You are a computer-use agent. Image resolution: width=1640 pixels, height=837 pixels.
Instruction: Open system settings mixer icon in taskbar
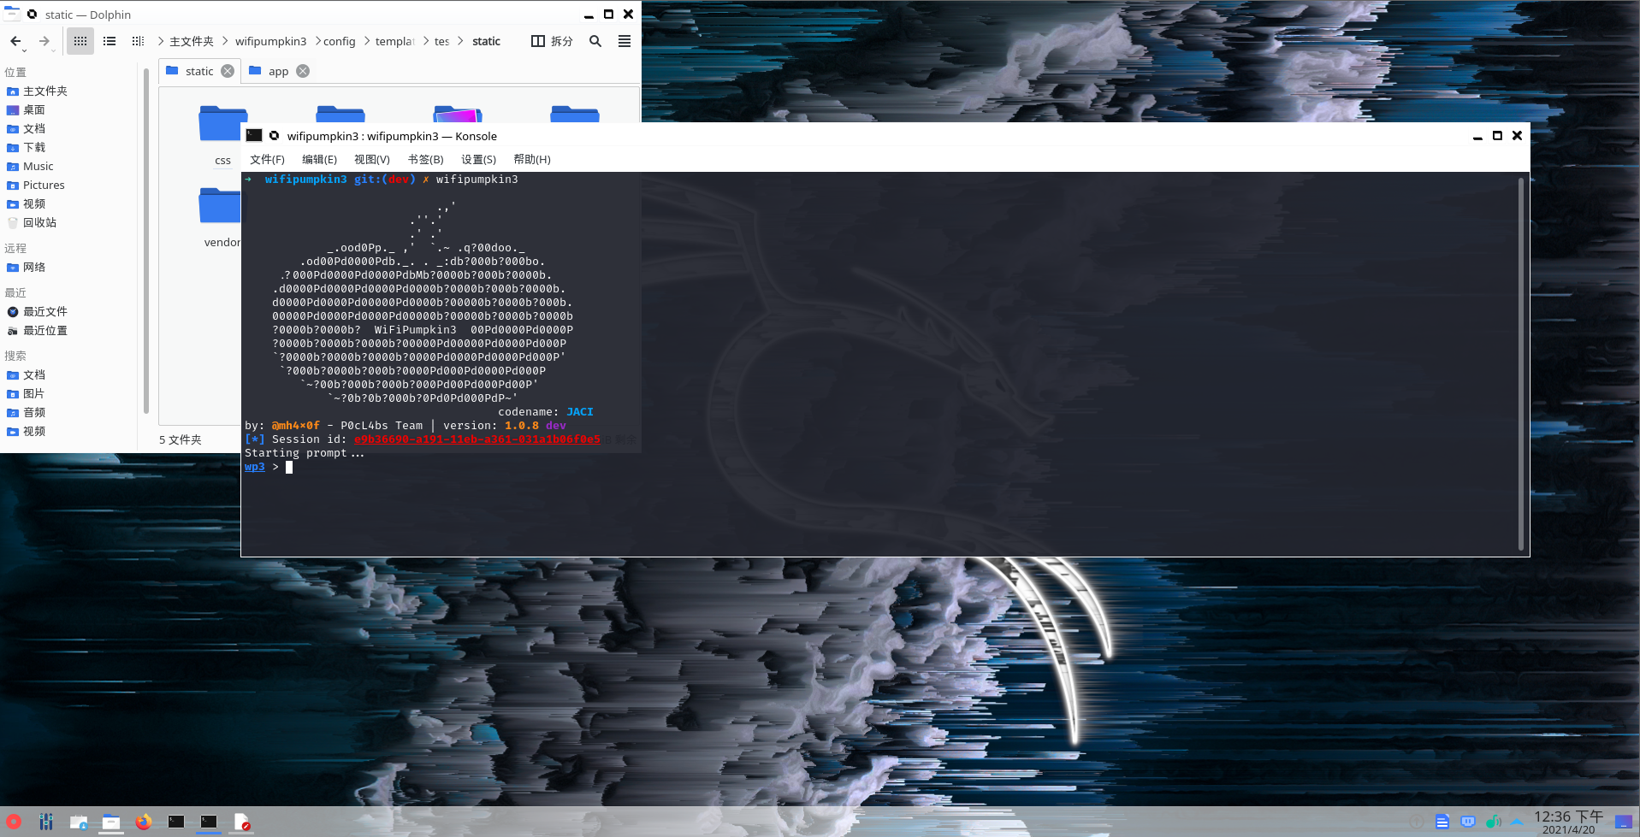click(46, 822)
